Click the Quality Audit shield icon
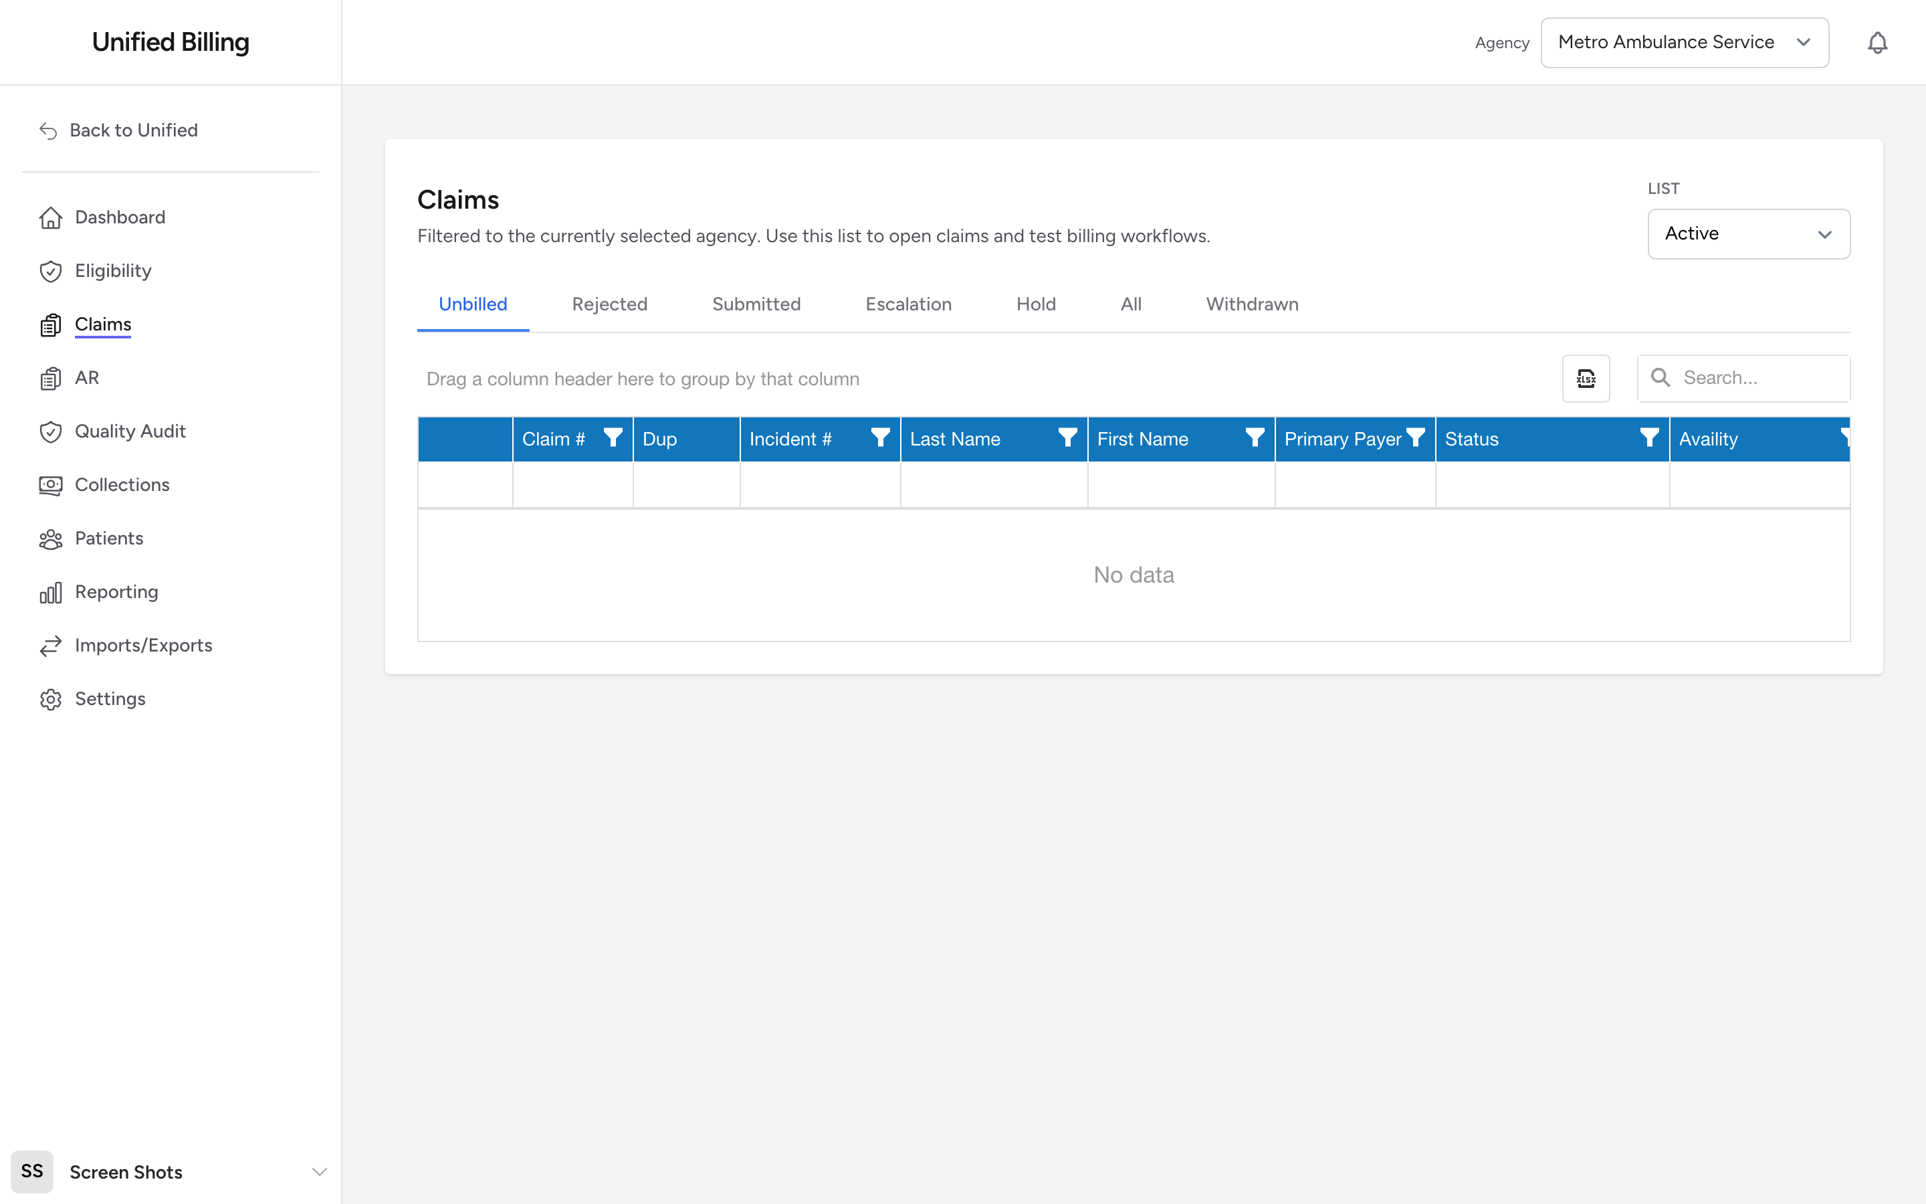1926x1204 pixels. (50, 431)
